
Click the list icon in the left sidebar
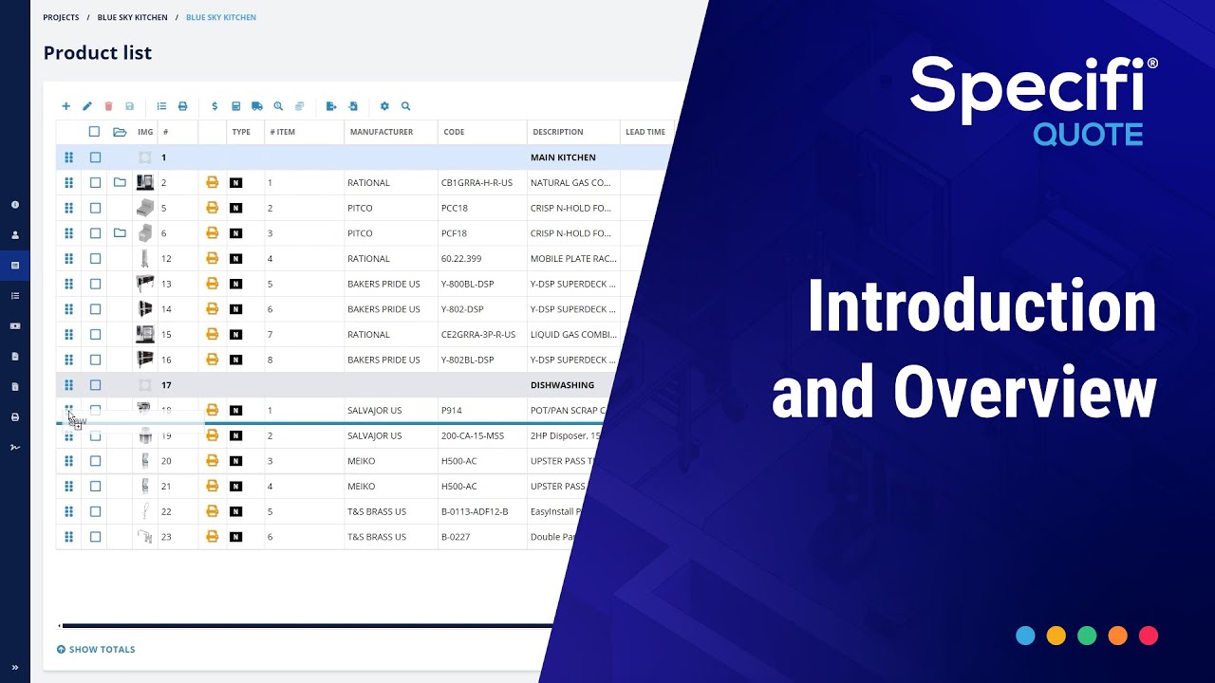tap(15, 296)
